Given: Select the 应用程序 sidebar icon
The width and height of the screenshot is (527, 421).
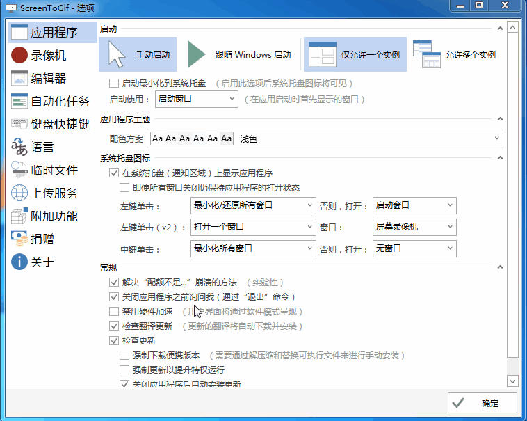Looking at the screenshot, I should [x=19, y=32].
